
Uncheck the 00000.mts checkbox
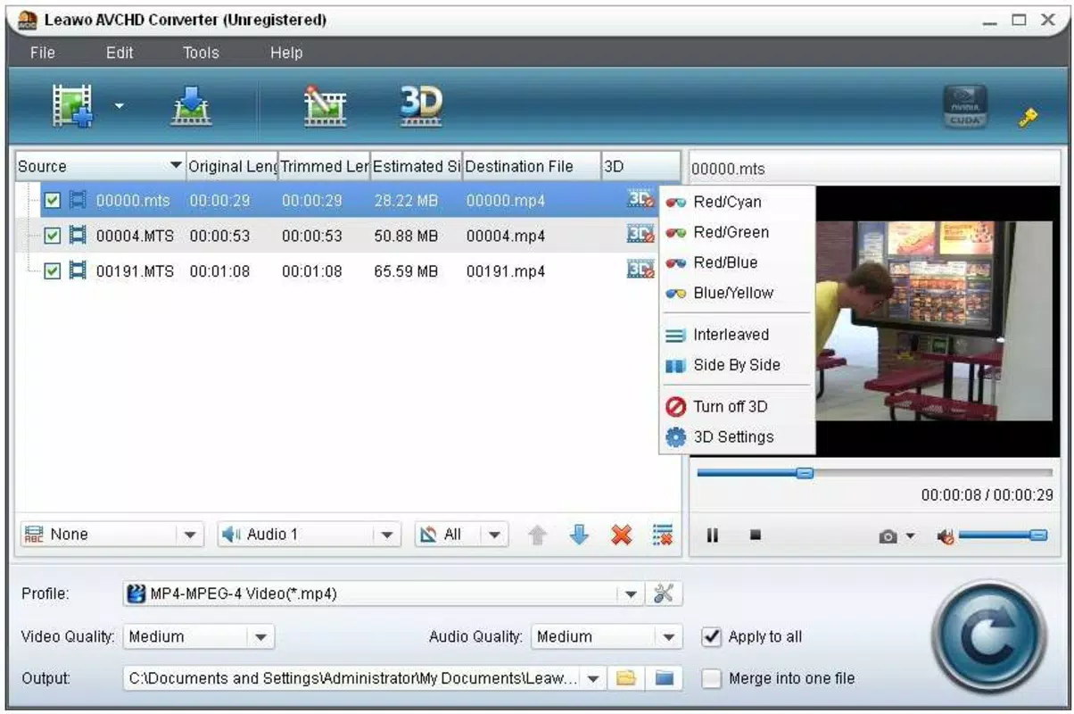pyautogui.click(x=53, y=201)
